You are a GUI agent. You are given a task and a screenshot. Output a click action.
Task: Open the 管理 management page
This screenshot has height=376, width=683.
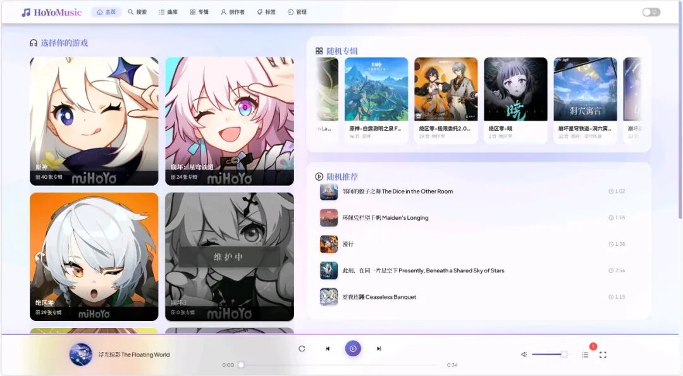297,12
